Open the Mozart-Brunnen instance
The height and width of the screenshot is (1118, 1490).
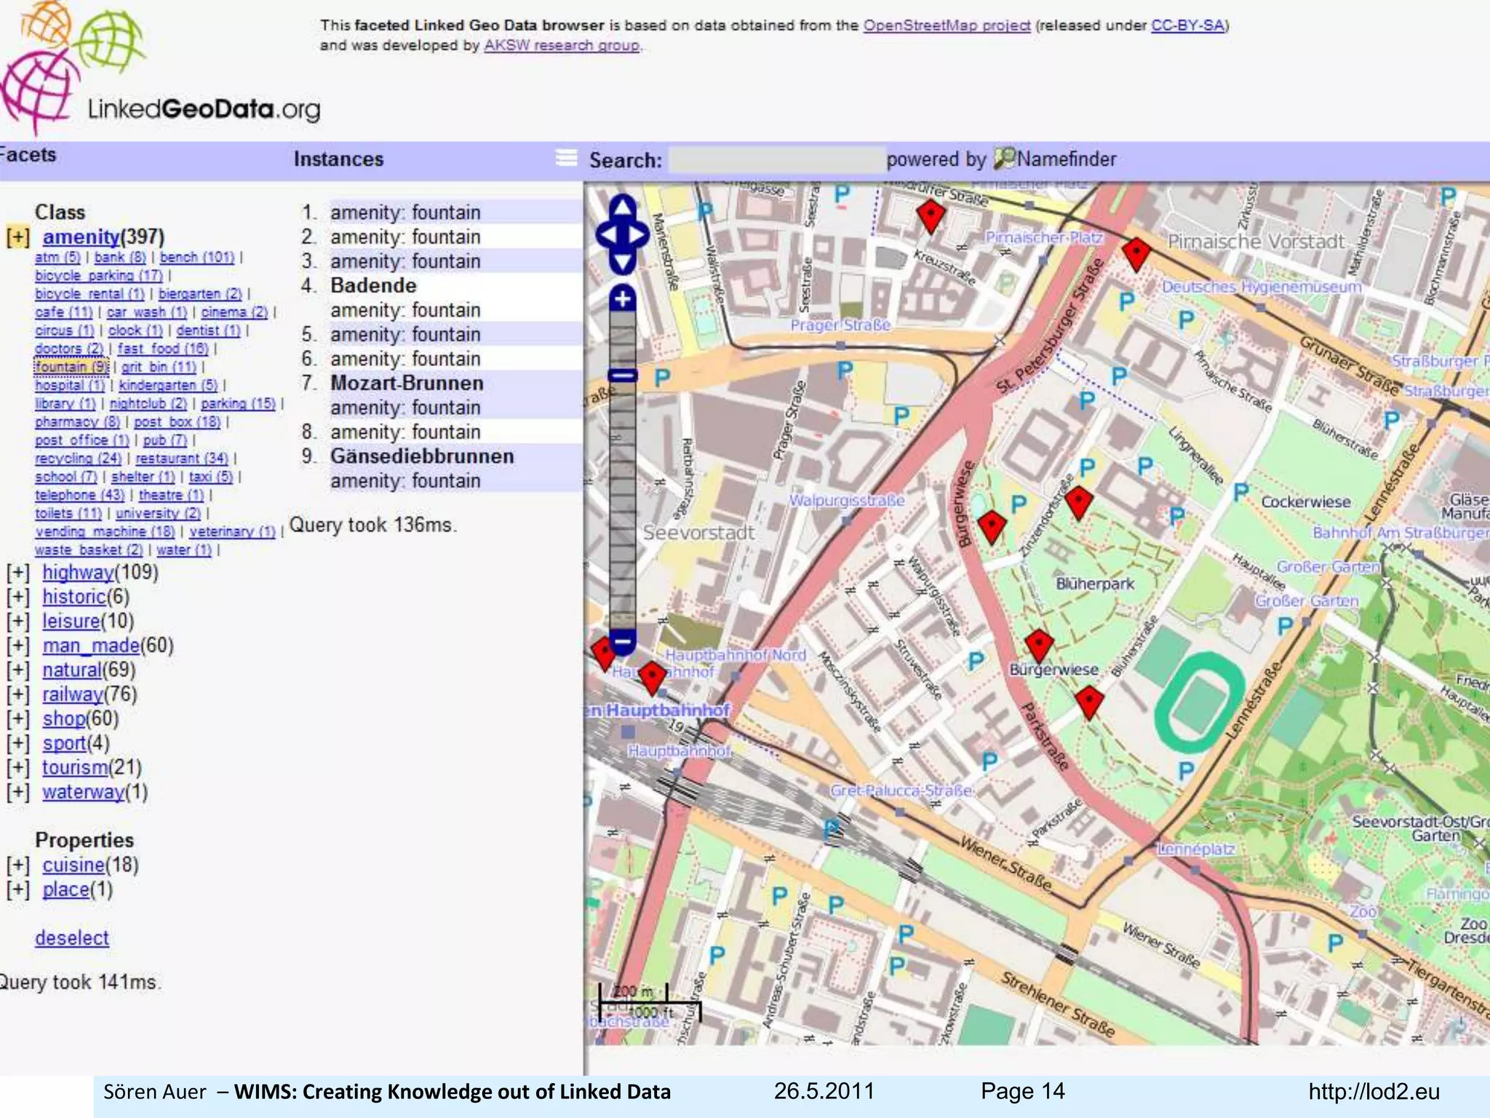pyautogui.click(x=406, y=383)
